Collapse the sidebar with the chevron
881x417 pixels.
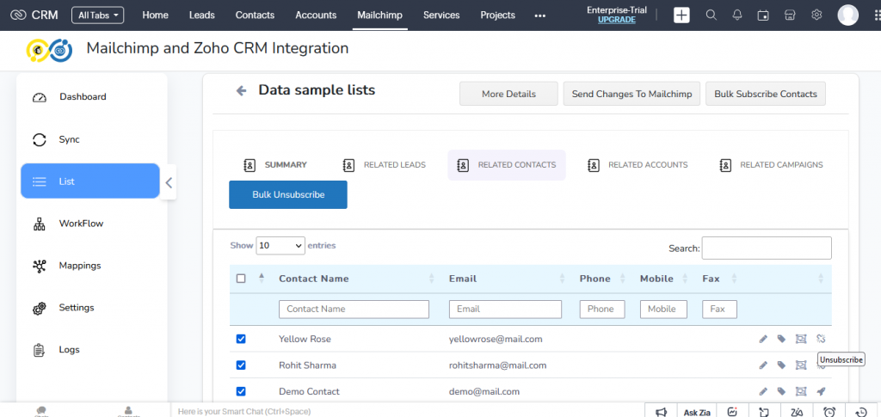(169, 181)
